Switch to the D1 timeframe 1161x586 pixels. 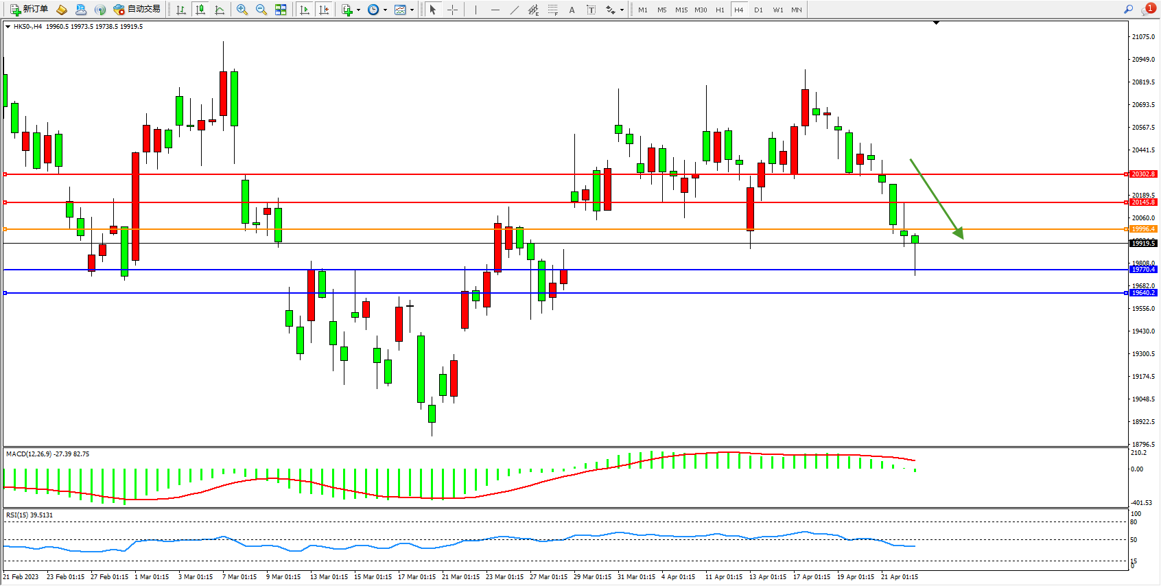click(758, 10)
